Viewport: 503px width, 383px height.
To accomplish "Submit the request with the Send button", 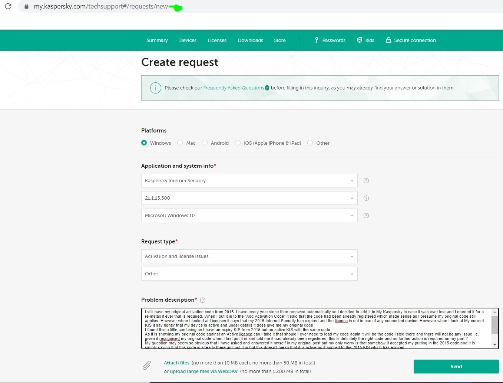I will point(456,367).
